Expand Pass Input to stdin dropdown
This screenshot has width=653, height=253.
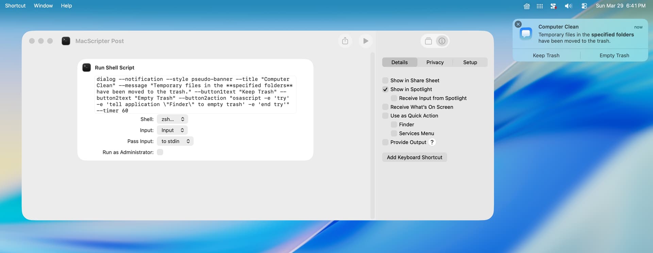coord(175,141)
